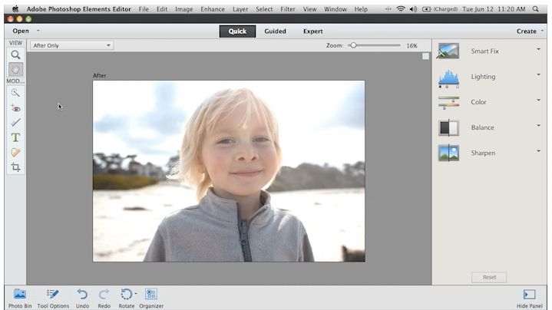
Task: Open the Enhance menu
Action: tap(213, 8)
